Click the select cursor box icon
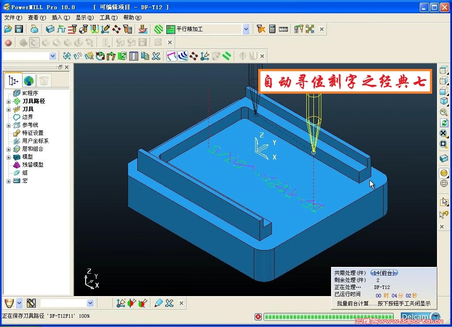 pyautogui.click(x=444, y=202)
